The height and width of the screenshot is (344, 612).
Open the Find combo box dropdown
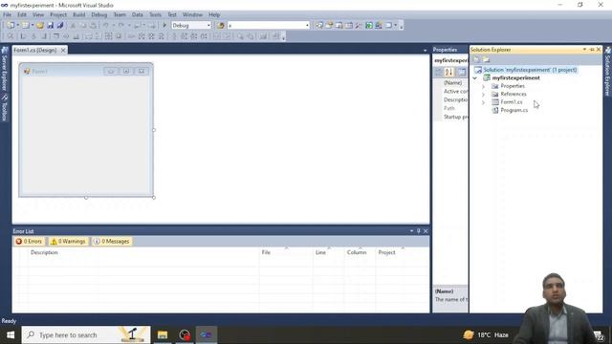coord(307,26)
